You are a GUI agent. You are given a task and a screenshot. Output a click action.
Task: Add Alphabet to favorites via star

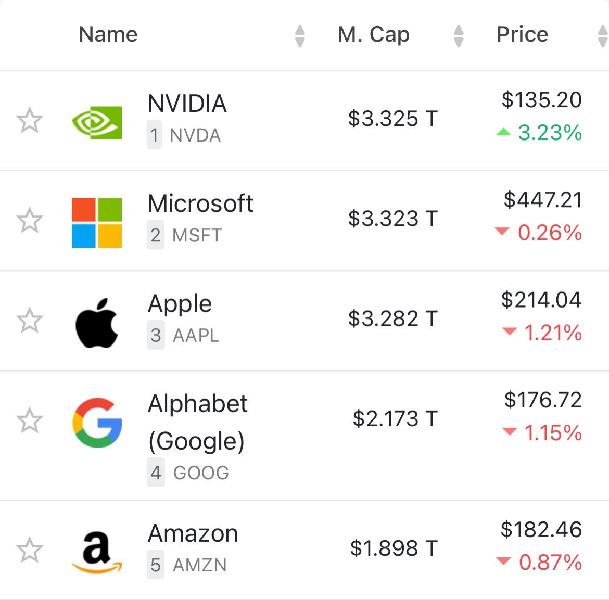30,420
